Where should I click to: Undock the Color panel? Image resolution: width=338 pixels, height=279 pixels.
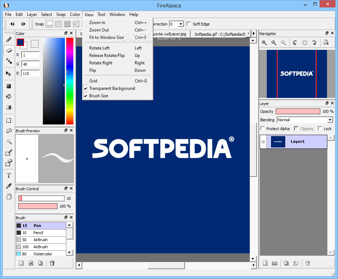click(66, 33)
